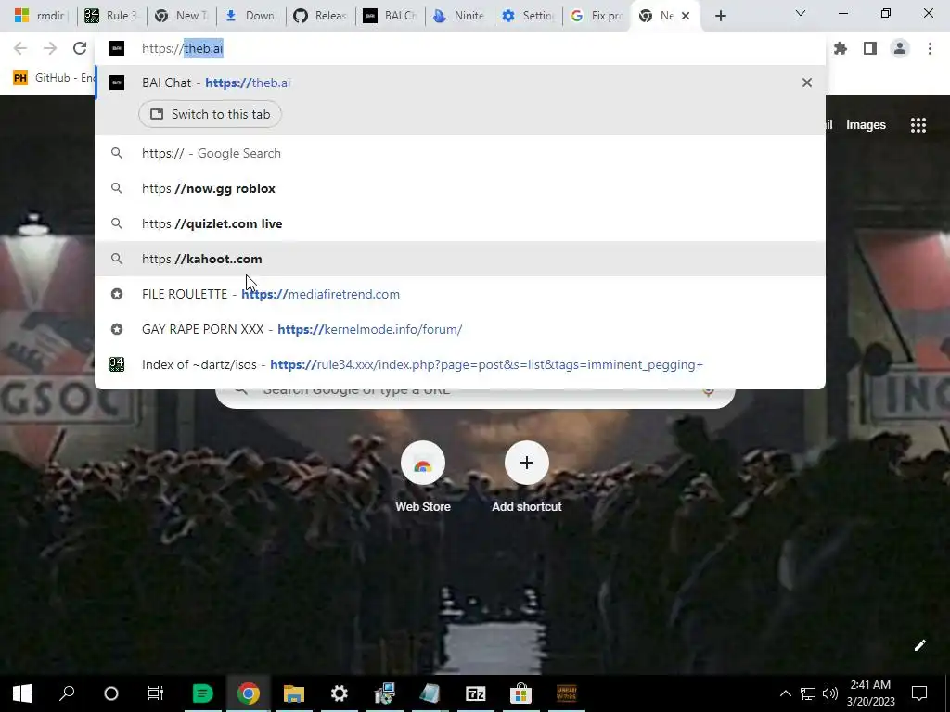Open 7-Zip from the taskbar
This screenshot has height=712, width=950.
click(x=476, y=693)
